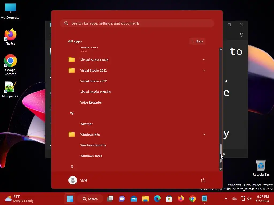This screenshot has height=205, width=274.
Task: Open settings gear in the background window
Action: (x=242, y=35)
